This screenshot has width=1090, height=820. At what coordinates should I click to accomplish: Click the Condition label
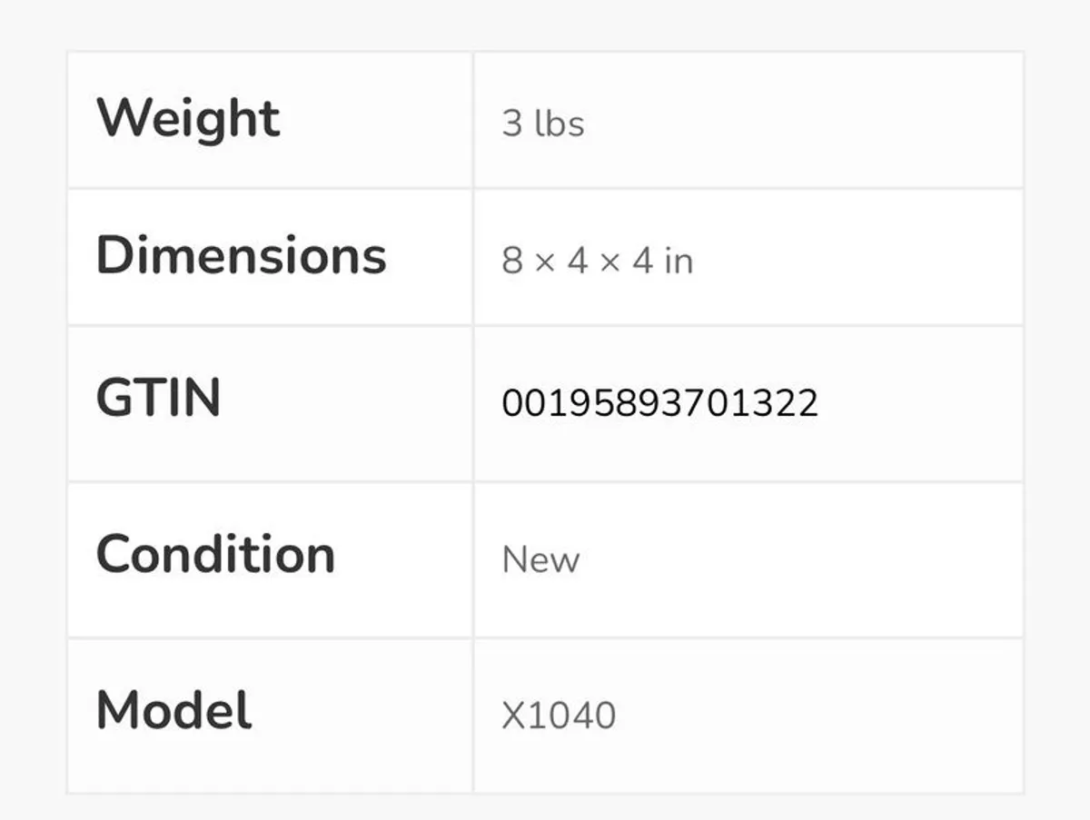[x=215, y=554]
